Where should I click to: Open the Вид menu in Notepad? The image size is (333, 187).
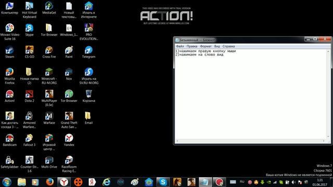click(217, 46)
